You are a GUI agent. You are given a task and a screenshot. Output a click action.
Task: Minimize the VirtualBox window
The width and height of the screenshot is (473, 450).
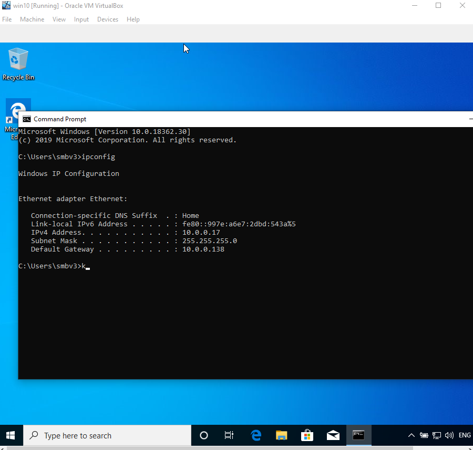(415, 5)
